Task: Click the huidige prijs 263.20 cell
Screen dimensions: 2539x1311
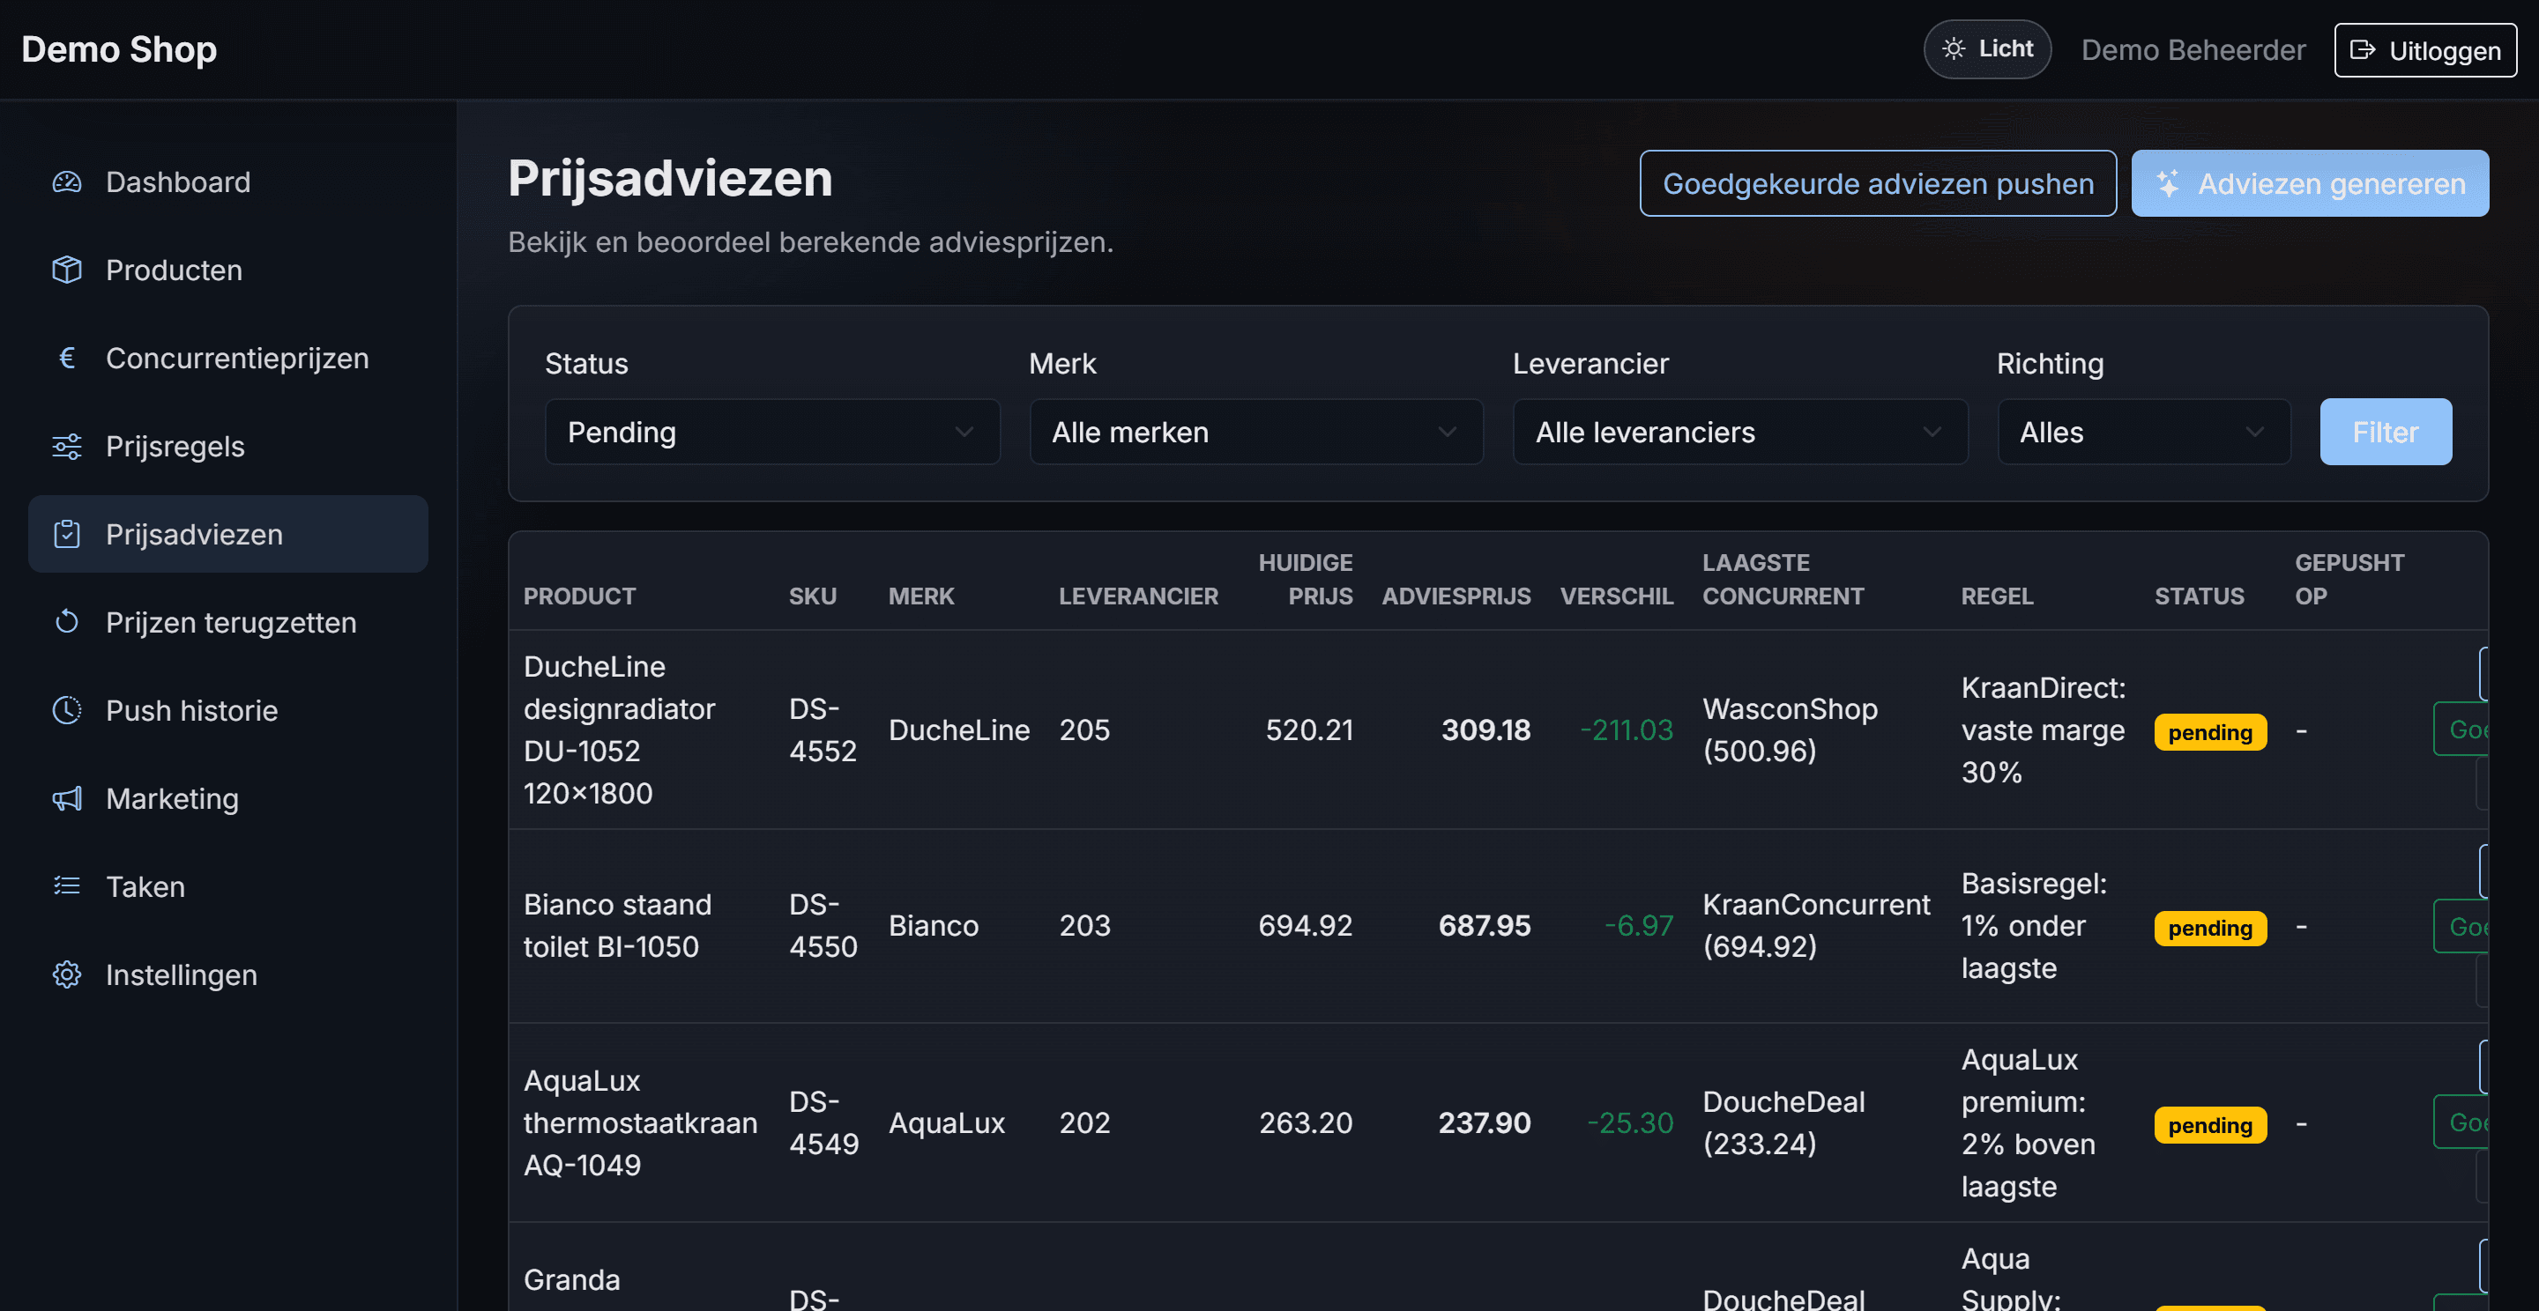Action: [1305, 1122]
